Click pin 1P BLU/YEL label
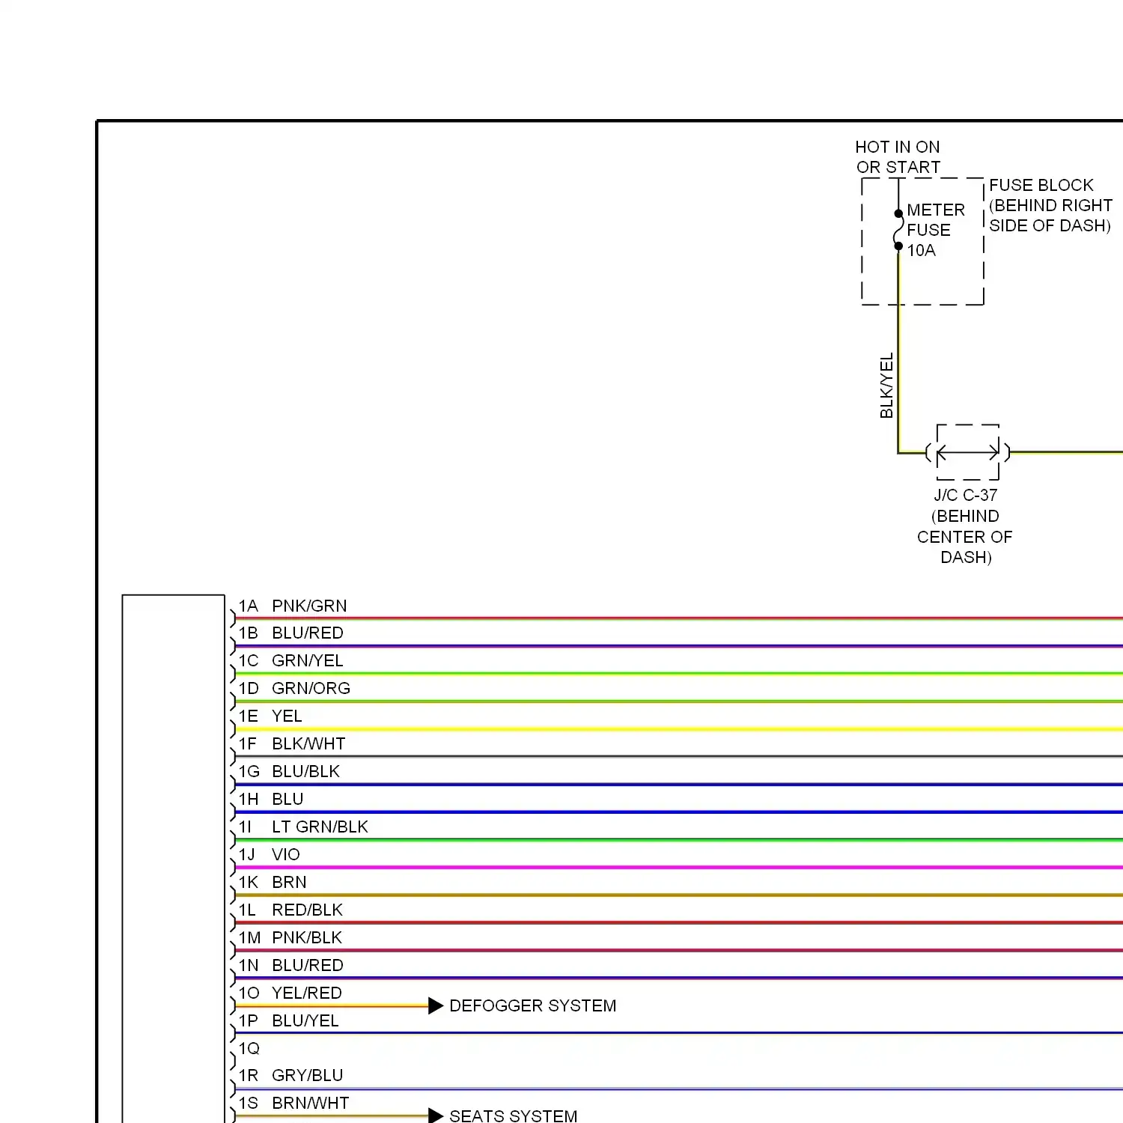Image resolution: width=1123 pixels, height=1123 pixels. coord(289,1020)
